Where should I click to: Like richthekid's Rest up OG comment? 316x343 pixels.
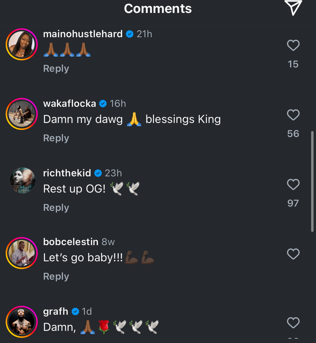(x=293, y=184)
